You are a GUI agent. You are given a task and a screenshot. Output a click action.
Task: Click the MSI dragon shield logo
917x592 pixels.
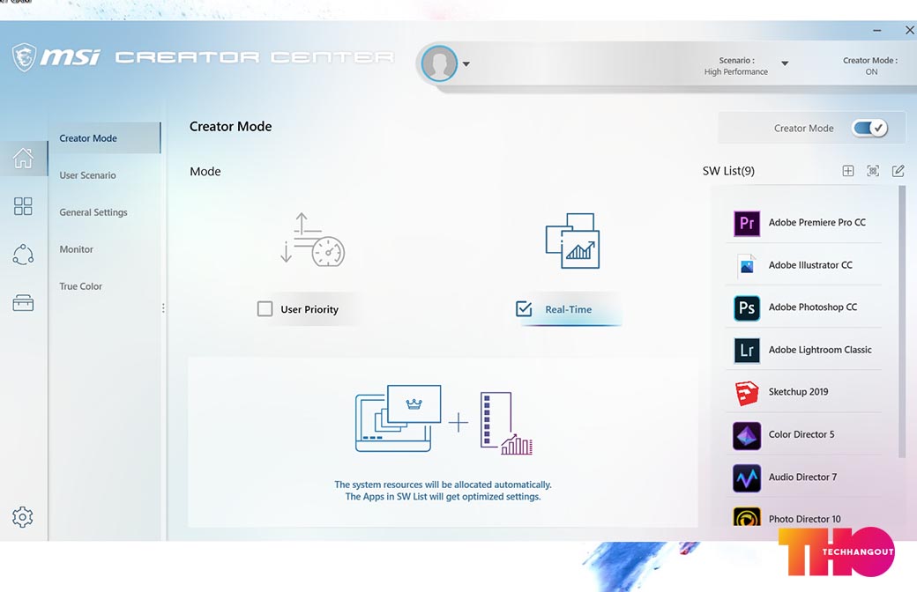pos(24,57)
